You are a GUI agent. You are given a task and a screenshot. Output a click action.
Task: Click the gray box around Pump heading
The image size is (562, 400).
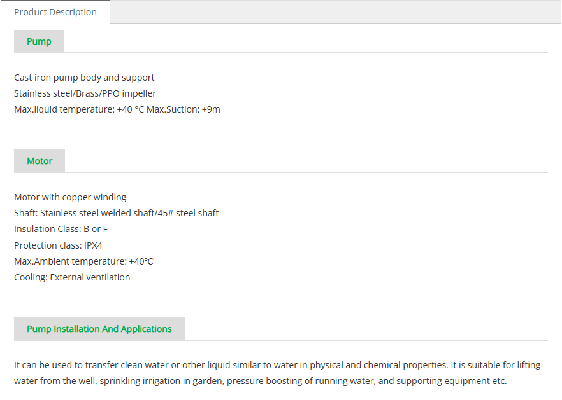tap(39, 41)
